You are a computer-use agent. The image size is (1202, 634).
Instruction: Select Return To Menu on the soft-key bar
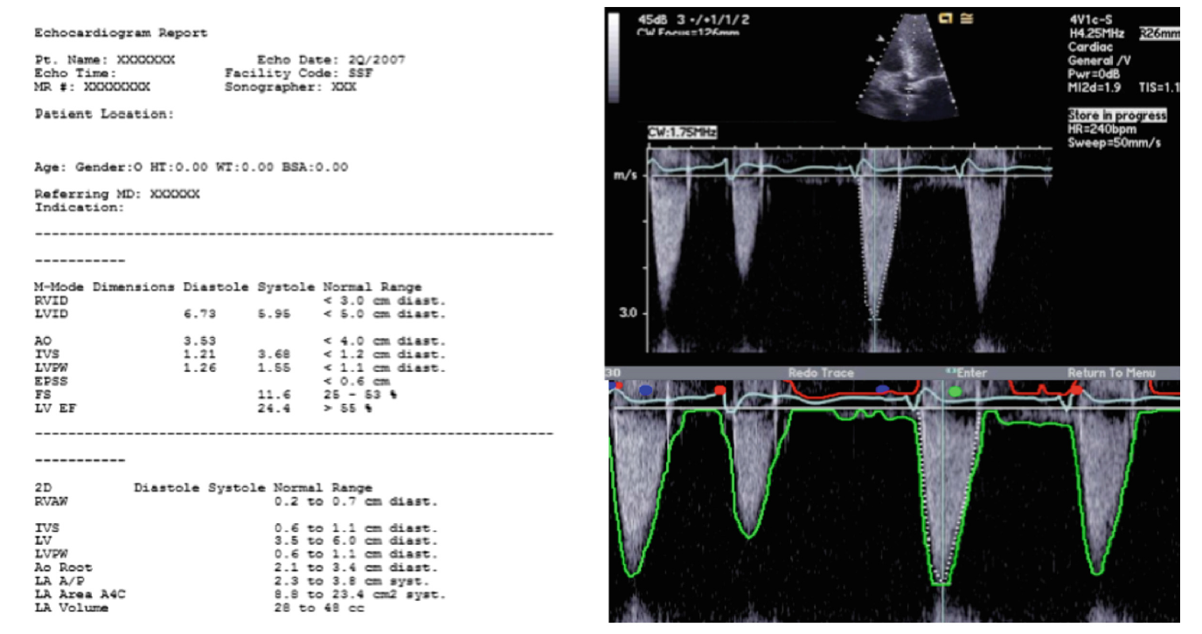coord(1113,372)
